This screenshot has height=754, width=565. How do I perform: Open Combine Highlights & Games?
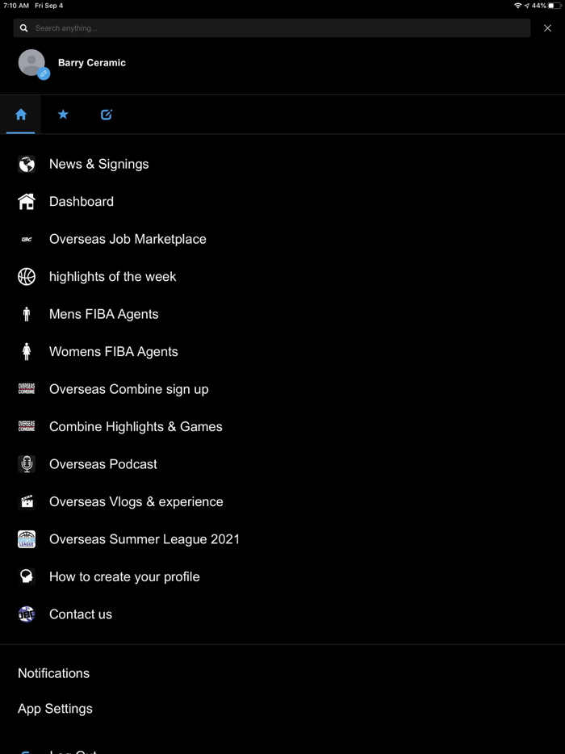[x=136, y=427]
